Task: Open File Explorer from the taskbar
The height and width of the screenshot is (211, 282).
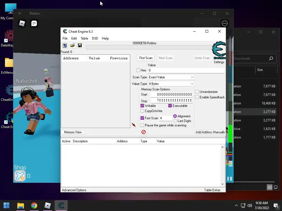Action: point(20,206)
